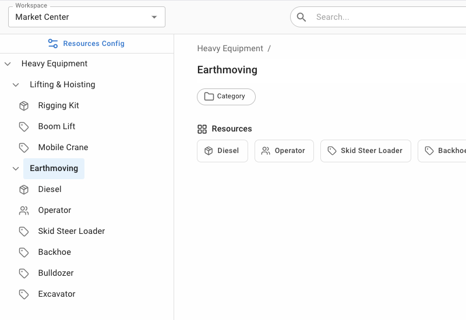The height and width of the screenshot is (320, 466).
Task: Select Bulldozer in the tree
Action: [56, 273]
